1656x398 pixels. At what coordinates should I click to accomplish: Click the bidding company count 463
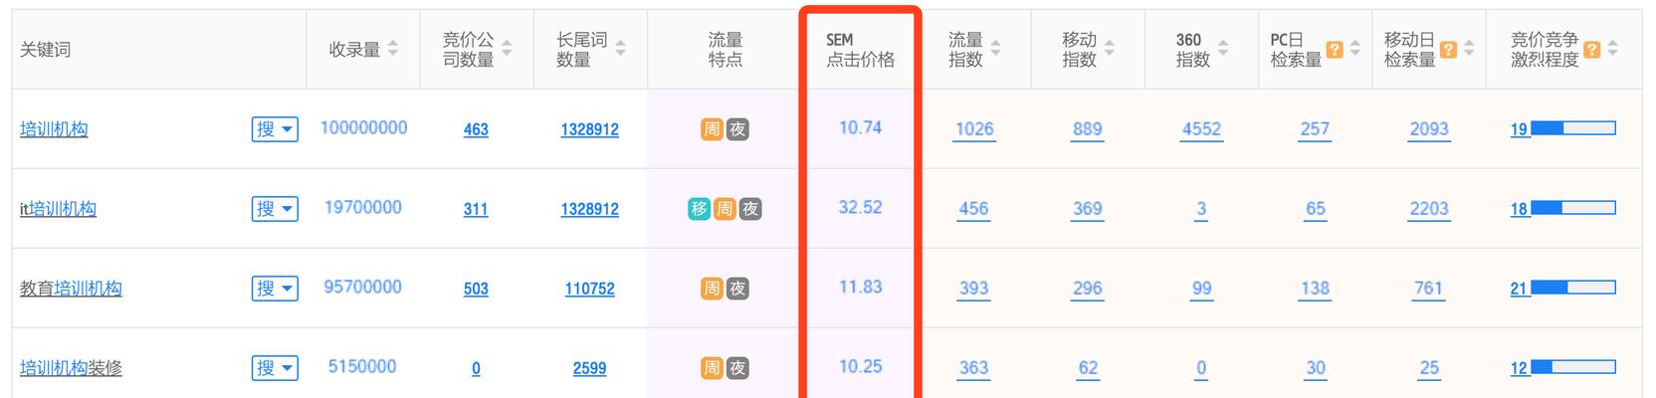(476, 129)
